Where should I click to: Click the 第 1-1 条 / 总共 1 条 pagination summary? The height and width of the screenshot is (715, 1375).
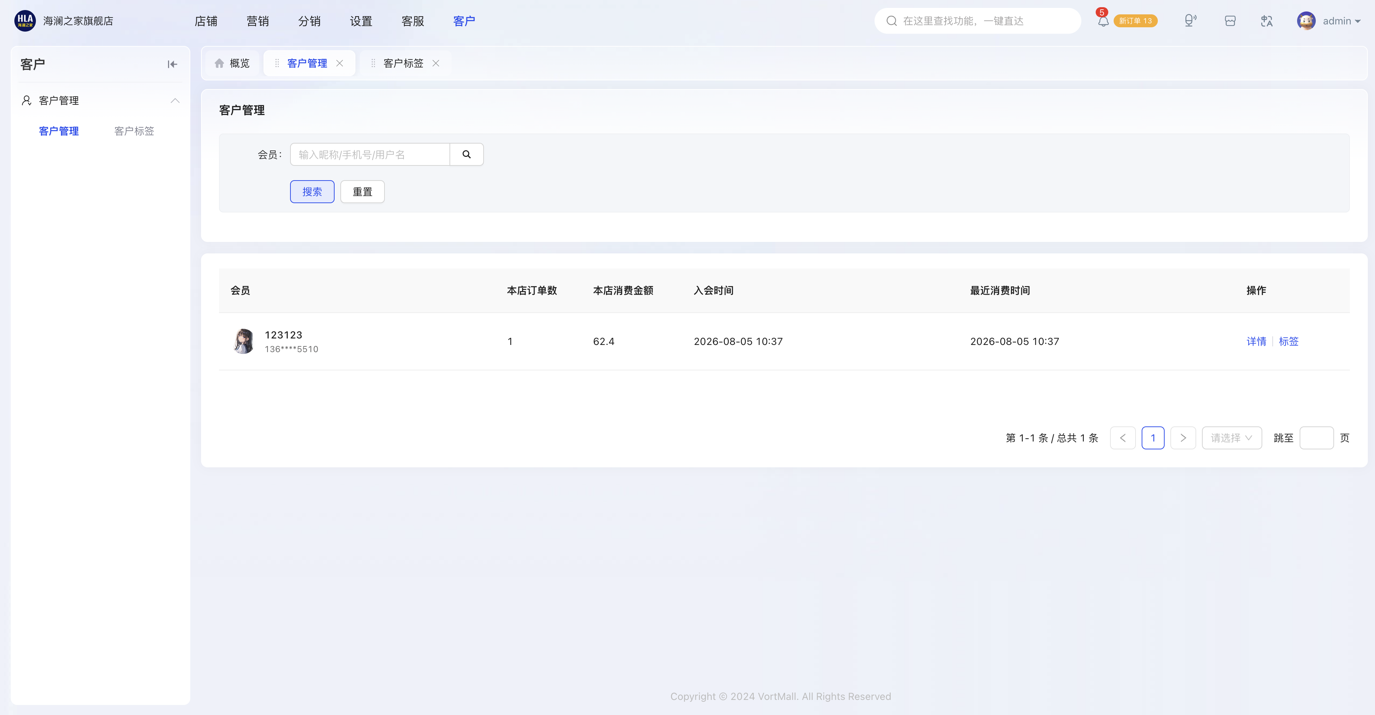(x=1052, y=438)
